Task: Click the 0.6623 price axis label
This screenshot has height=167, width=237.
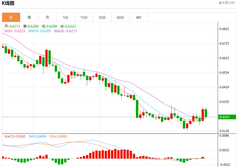Action: coord(224,58)
